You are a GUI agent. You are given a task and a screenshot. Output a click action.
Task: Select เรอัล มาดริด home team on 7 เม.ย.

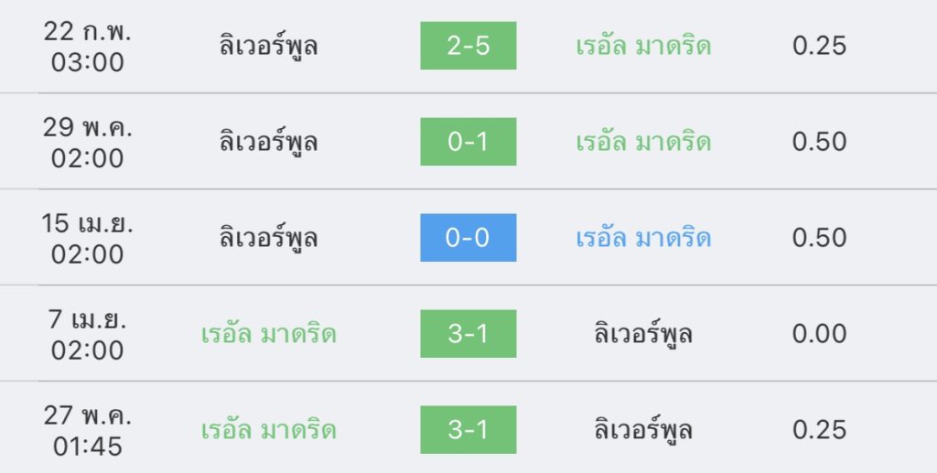(268, 334)
